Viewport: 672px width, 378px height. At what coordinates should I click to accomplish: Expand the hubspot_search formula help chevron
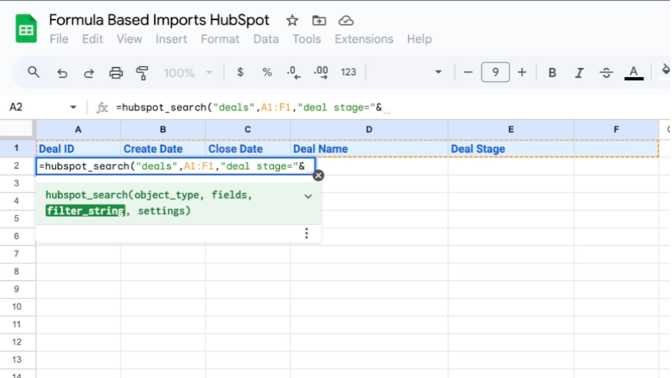pyautogui.click(x=308, y=196)
